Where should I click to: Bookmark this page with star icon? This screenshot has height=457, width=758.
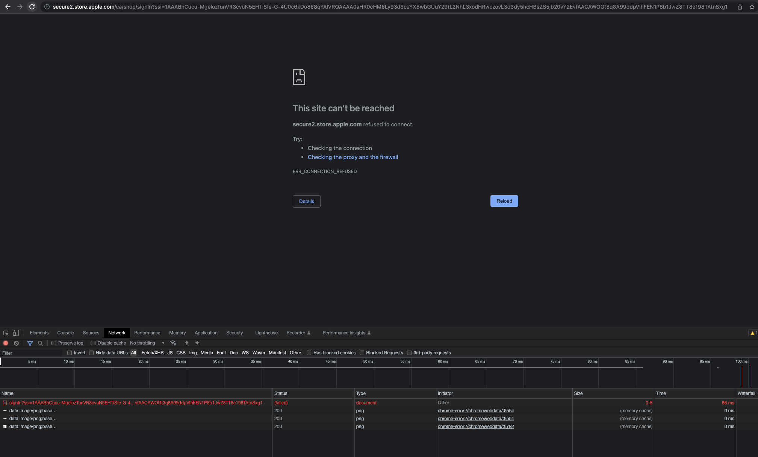pyautogui.click(x=752, y=7)
